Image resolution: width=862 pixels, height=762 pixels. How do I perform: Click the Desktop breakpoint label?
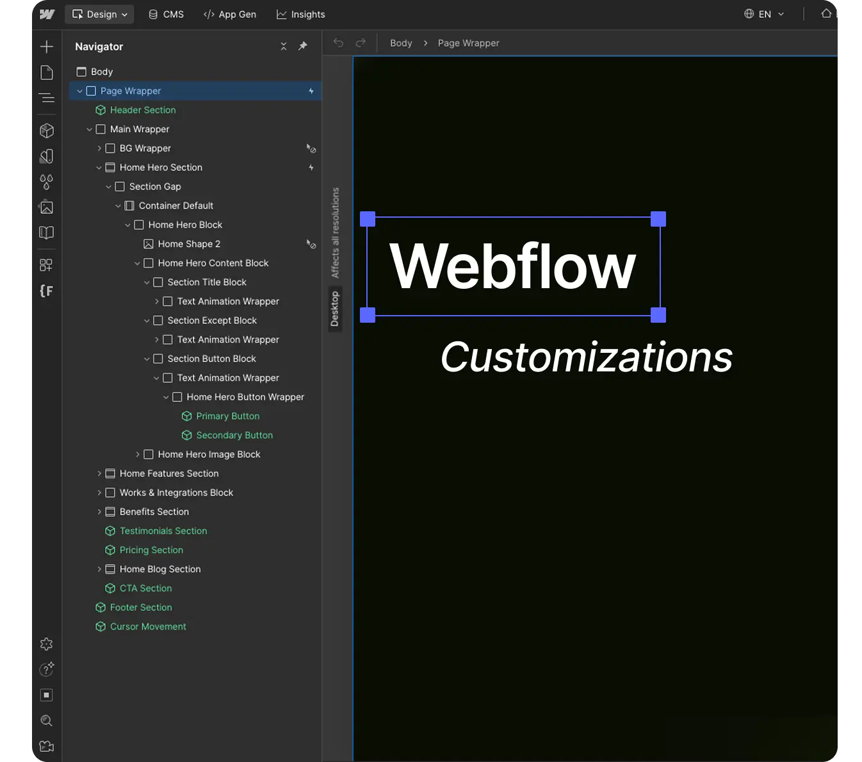334,309
